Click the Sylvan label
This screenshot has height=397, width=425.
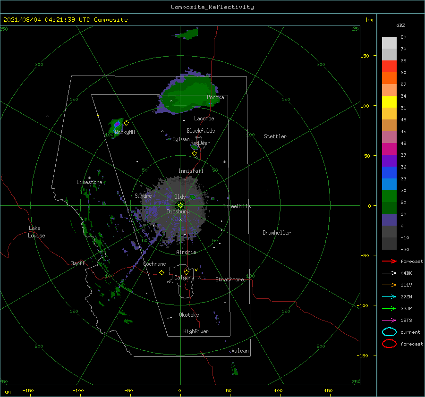[181, 139]
